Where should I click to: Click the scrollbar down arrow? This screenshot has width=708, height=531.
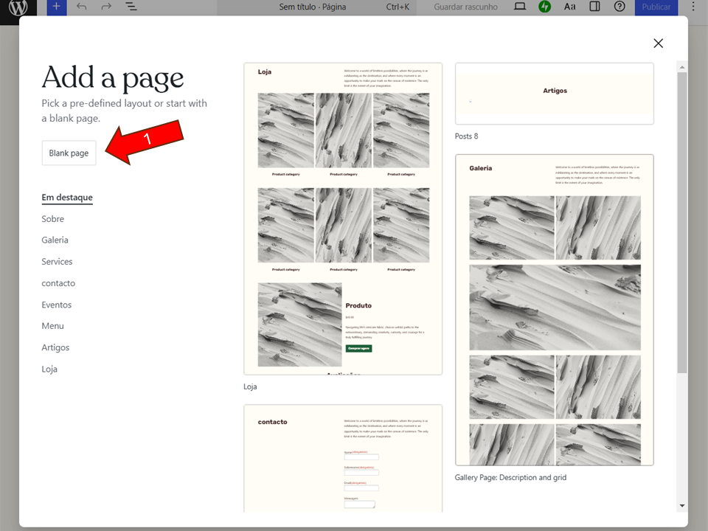681,505
